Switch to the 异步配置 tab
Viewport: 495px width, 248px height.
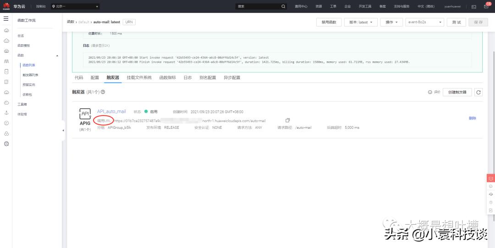pyautogui.click(x=232, y=77)
